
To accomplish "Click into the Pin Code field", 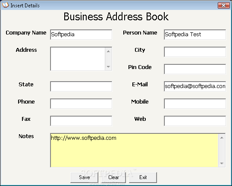I will point(195,69).
